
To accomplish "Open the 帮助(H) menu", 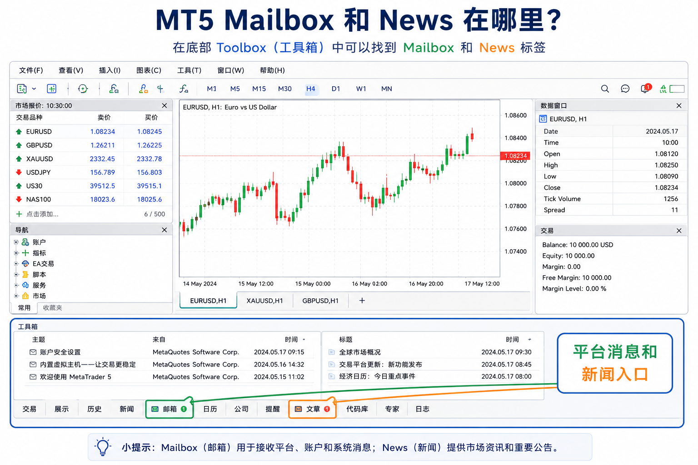I will pyautogui.click(x=272, y=70).
